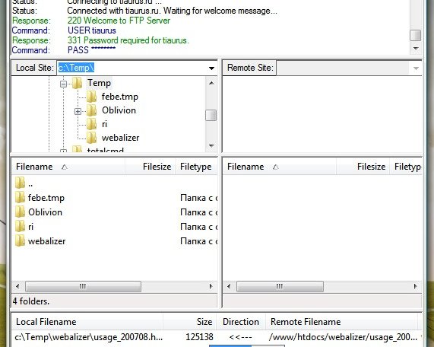Sort local files by Filename column

68,167
